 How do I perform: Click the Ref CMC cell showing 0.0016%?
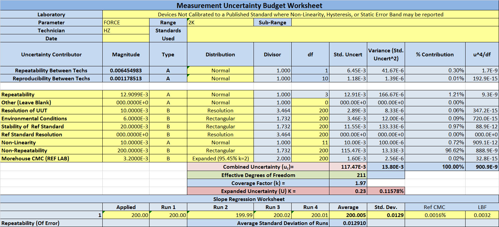pos(435,215)
